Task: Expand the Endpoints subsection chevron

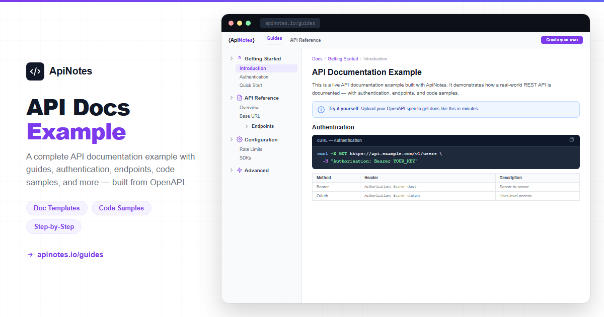Action: (x=247, y=126)
